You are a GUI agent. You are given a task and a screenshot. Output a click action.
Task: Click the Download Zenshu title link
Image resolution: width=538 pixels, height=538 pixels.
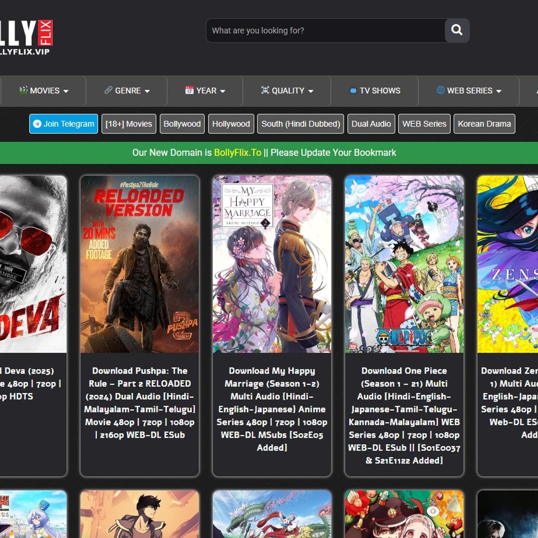pyautogui.click(x=510, y=403)
